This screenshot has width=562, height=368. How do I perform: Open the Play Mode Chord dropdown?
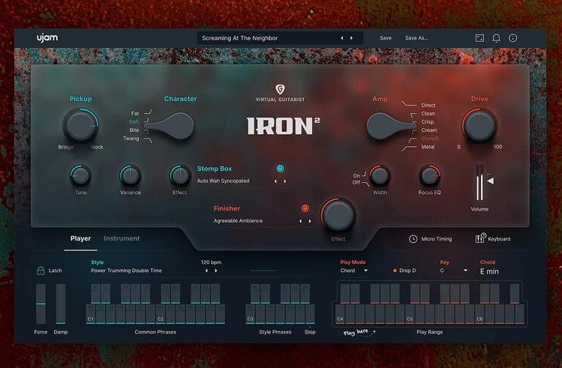pyautogui.click(x=354, y=271)
